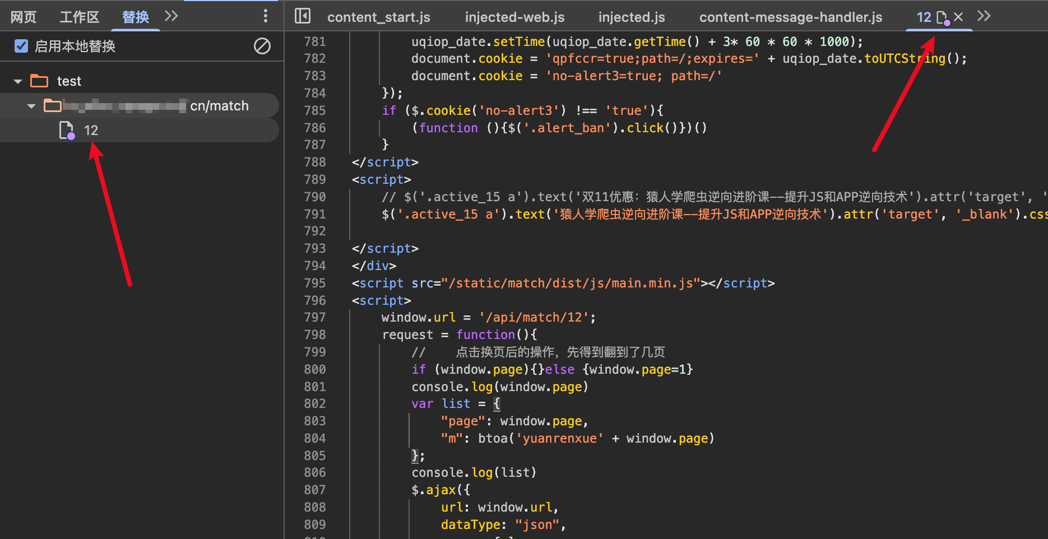Set a breakpoint on line number 797

(x=314, y=318)
